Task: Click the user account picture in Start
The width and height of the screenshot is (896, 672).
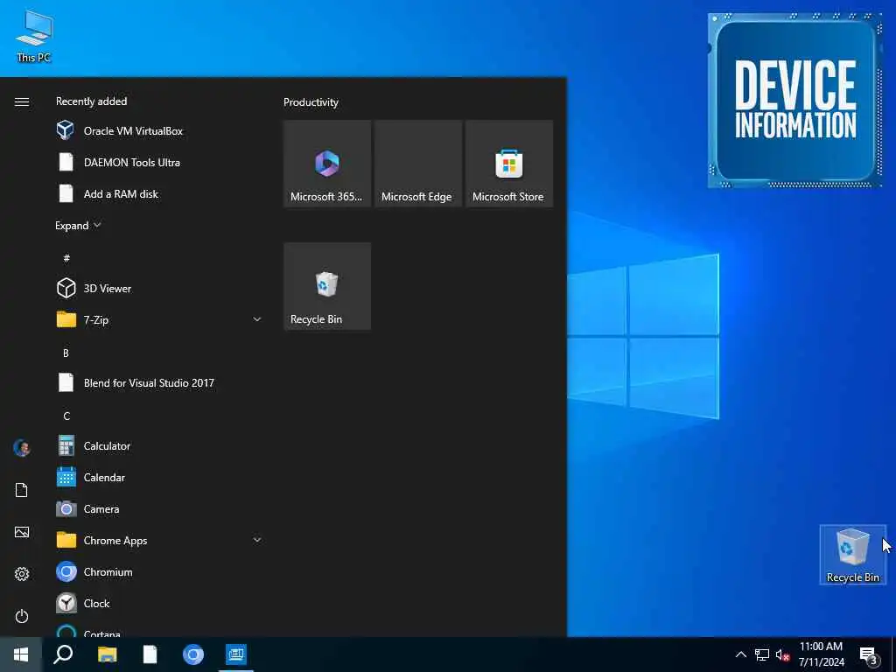Action: click(x=22, y=448)
